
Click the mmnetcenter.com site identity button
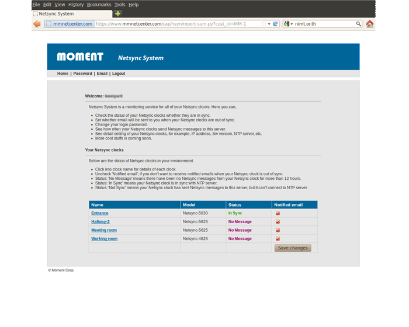click(69, 24)
